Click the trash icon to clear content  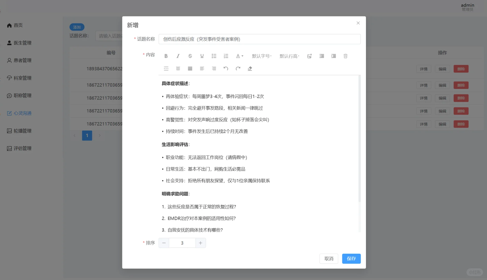345,56
